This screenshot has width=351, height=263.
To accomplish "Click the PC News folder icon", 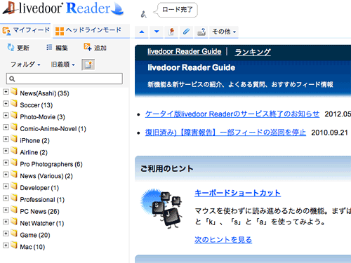I will 14,210.
